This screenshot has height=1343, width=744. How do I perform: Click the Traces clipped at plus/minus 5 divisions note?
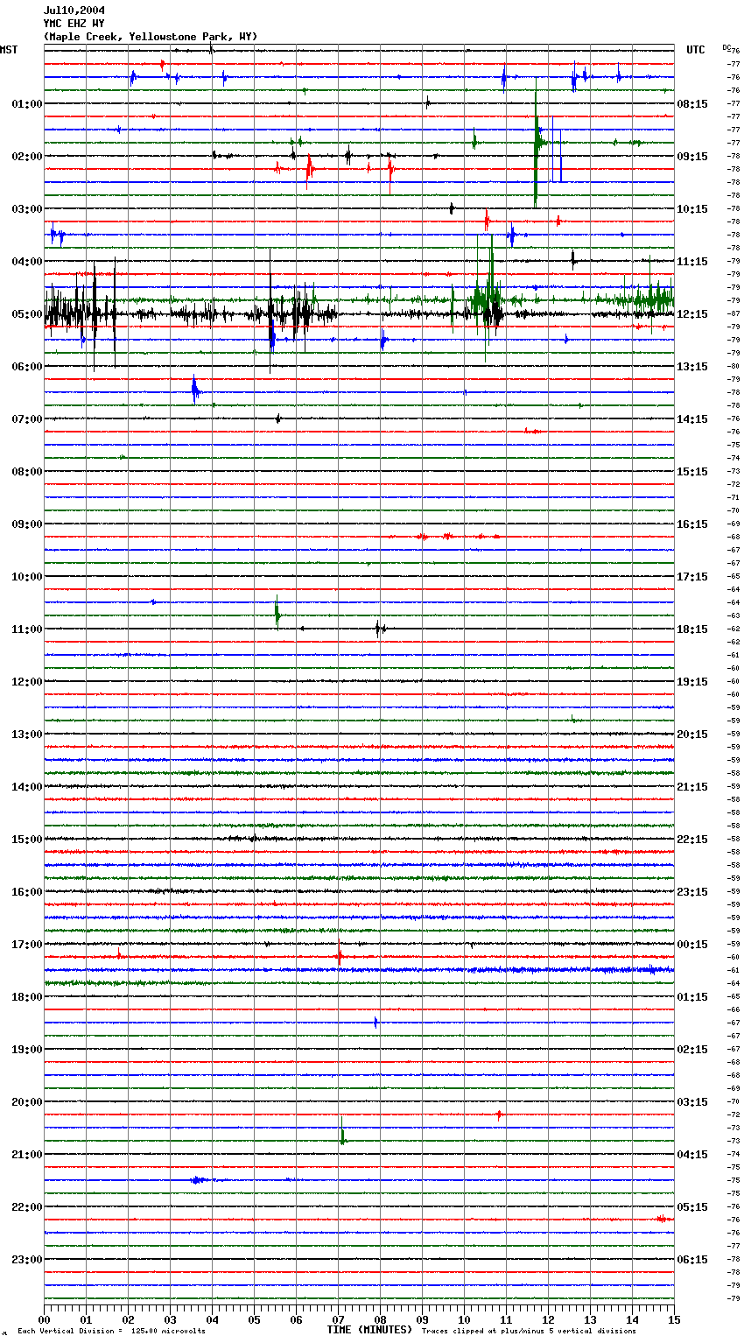pyautogui.click(x=529, y=1332)
